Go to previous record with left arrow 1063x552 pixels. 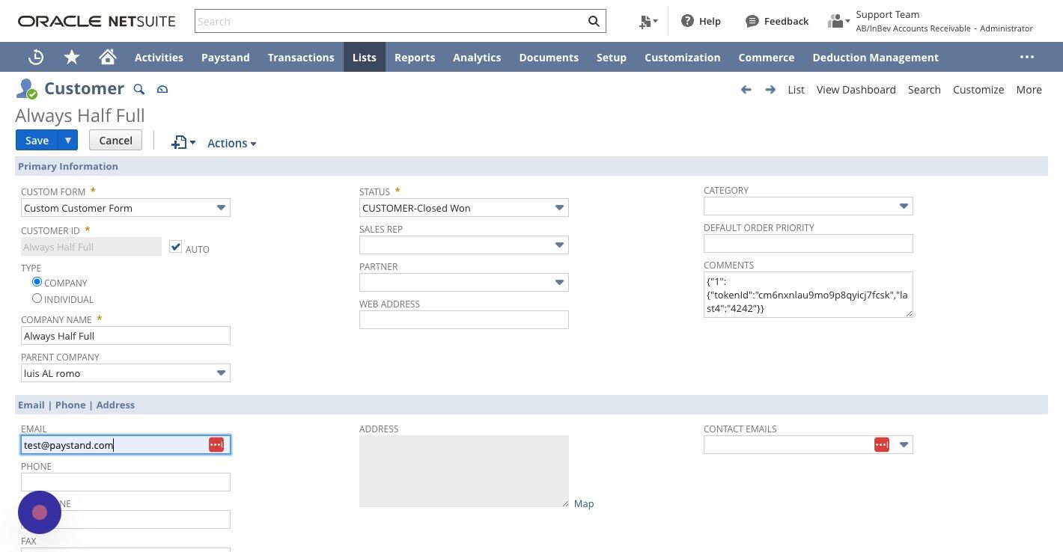(x=746, y=90)
